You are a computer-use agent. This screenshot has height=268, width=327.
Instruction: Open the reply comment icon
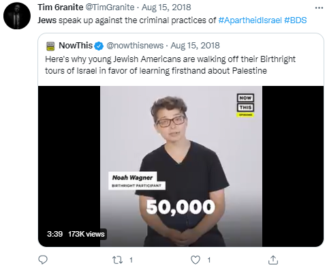pyautogui.click(x=43, y=260)
